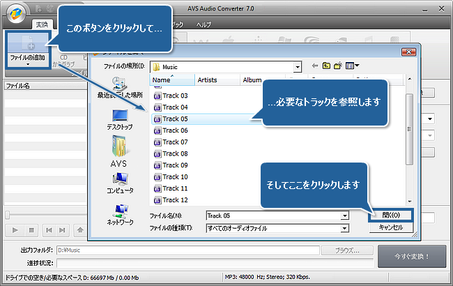Viewport: 453px width, 286px height.
Task: Close the file open dialog
Action: click(x=409, y=52)
